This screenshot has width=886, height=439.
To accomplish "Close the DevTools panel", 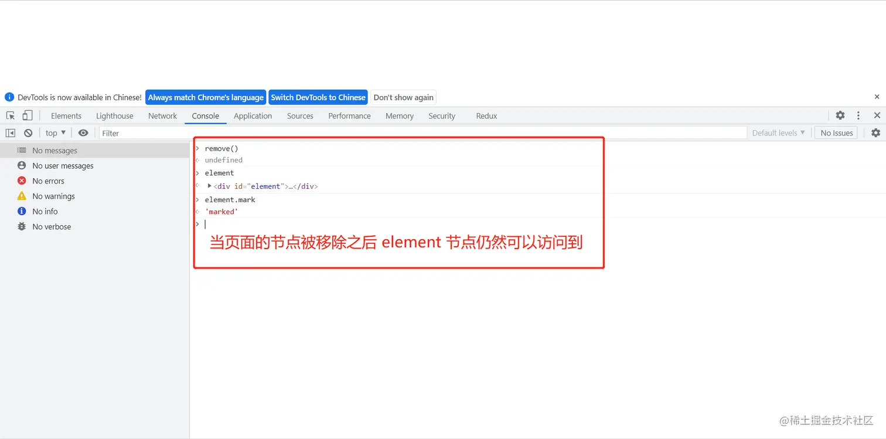I will [x=877, y=115].
